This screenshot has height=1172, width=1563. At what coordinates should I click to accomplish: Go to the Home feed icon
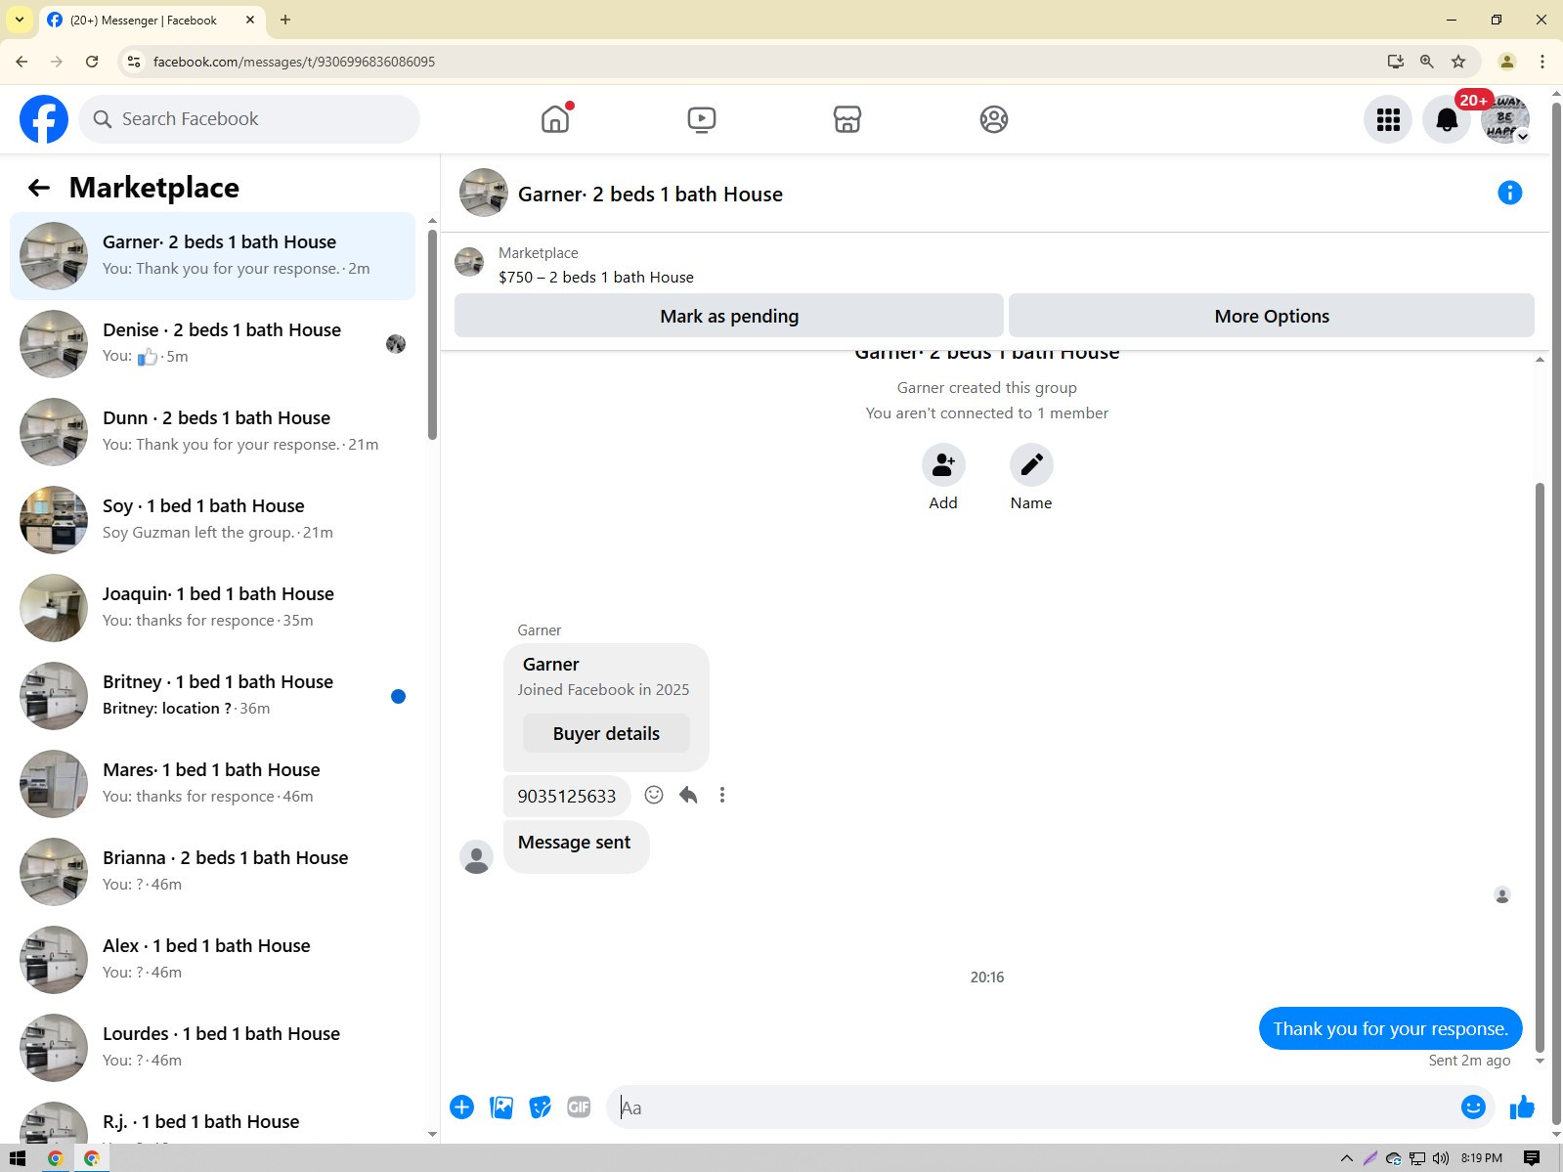[555, 119]
